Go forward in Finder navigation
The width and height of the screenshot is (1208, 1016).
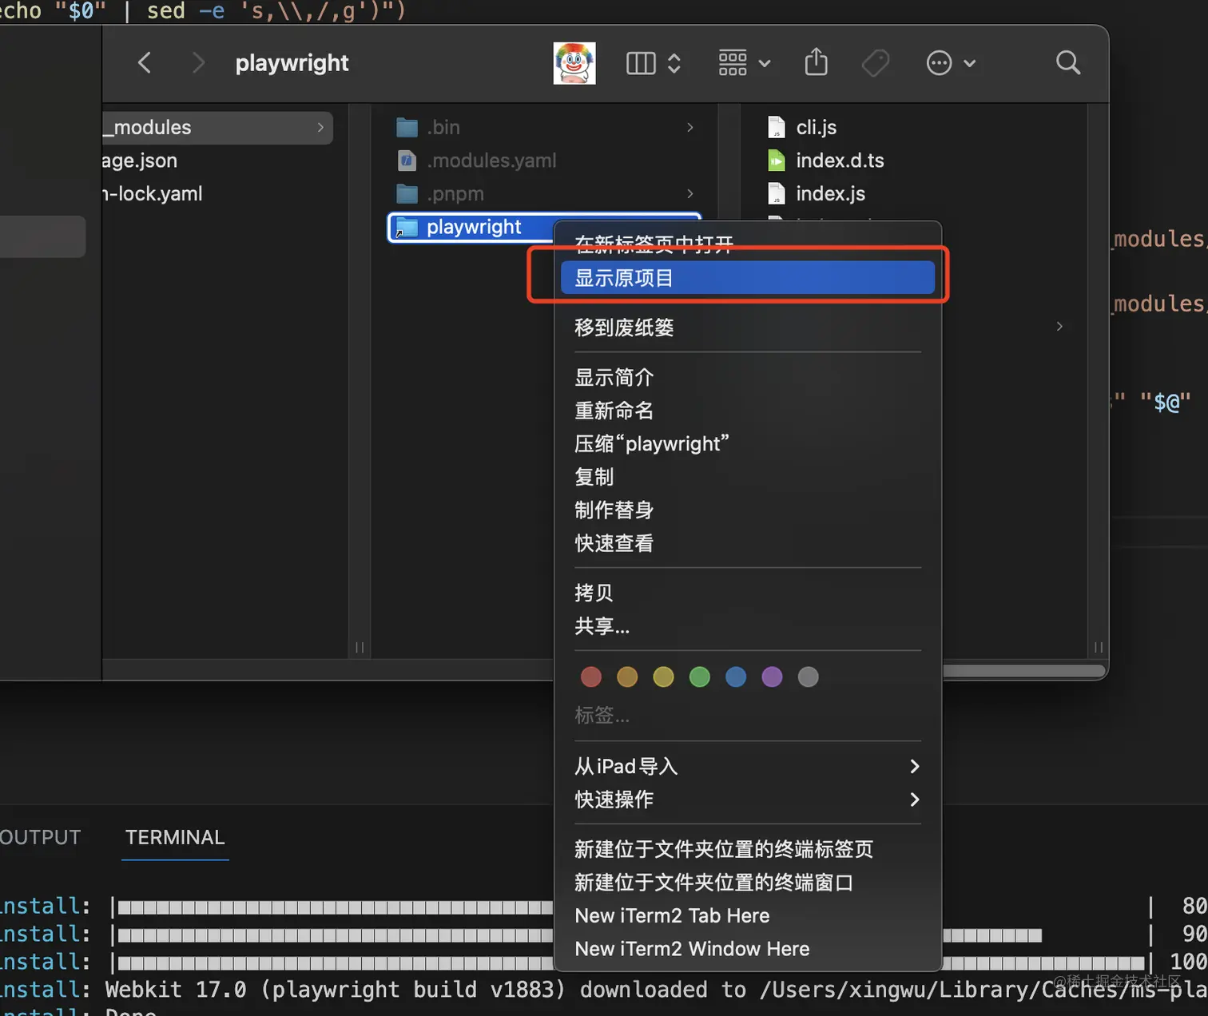point(198,63)
